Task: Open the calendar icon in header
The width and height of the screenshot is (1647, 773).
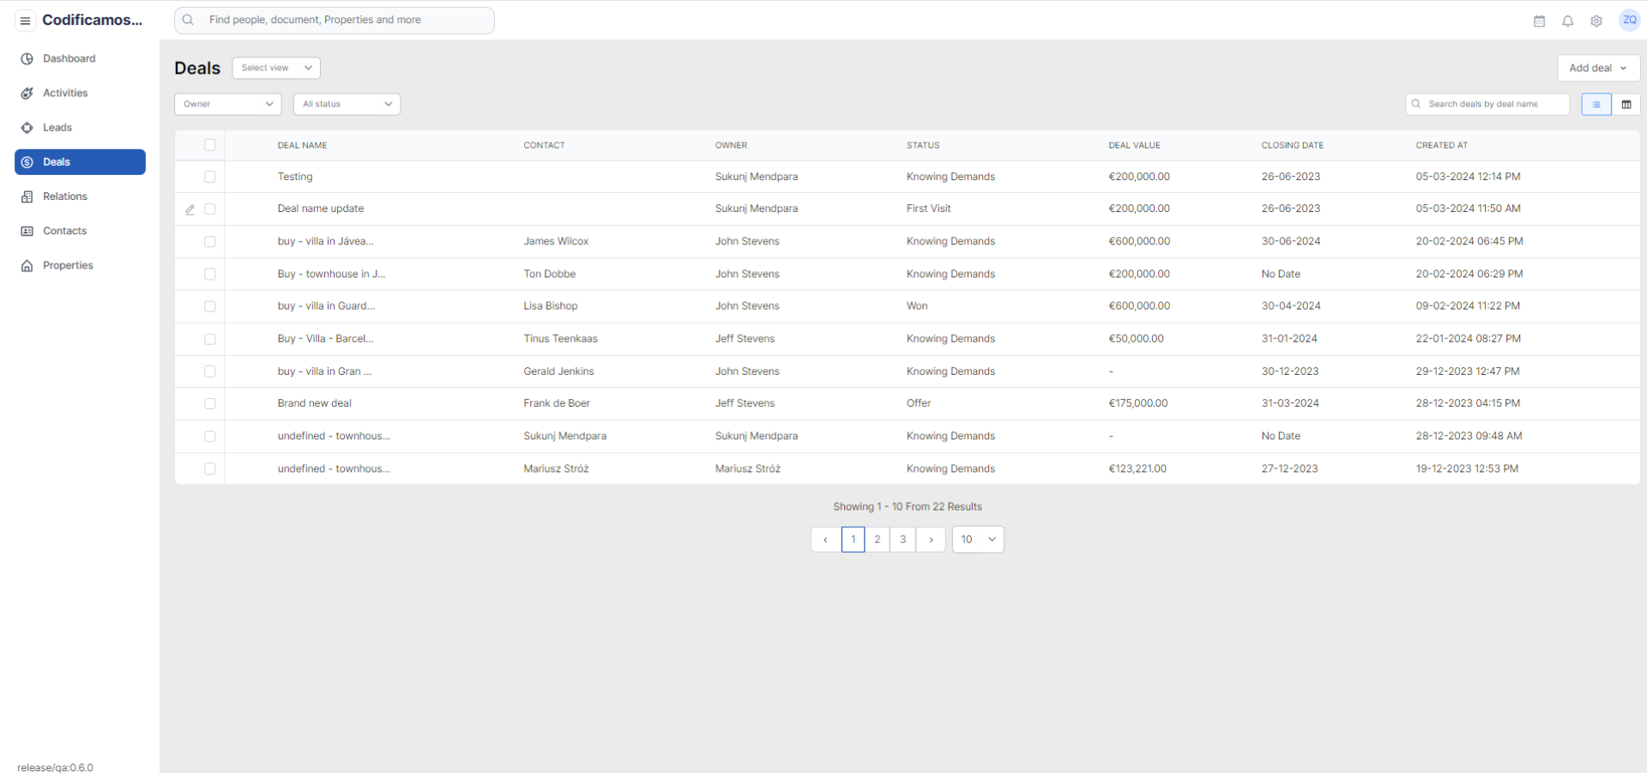Action: pos(1539,21)
